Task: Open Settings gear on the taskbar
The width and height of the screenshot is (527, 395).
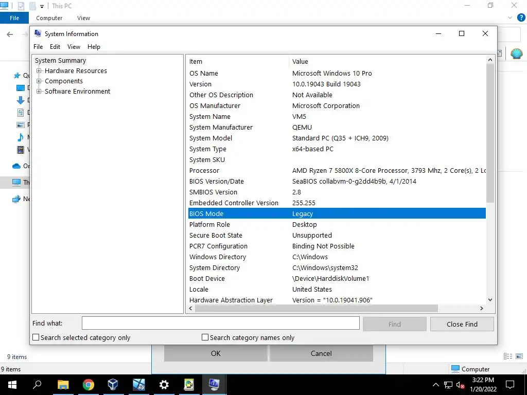Action: coord(164,385)
